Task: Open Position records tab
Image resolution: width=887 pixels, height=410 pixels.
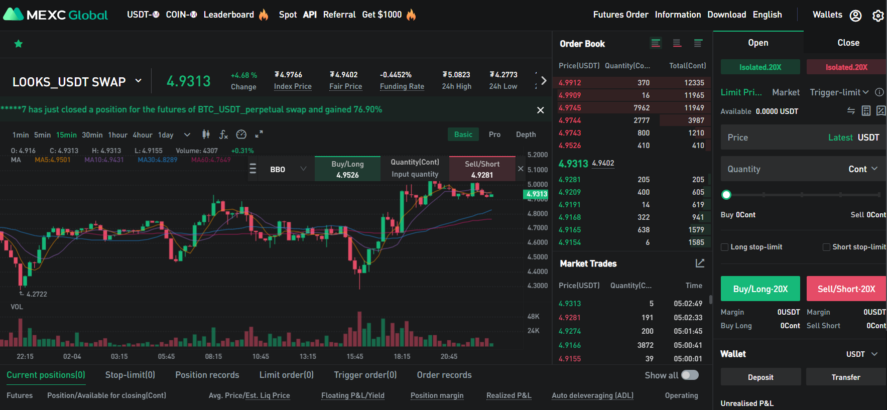Action: pos(207,375)
